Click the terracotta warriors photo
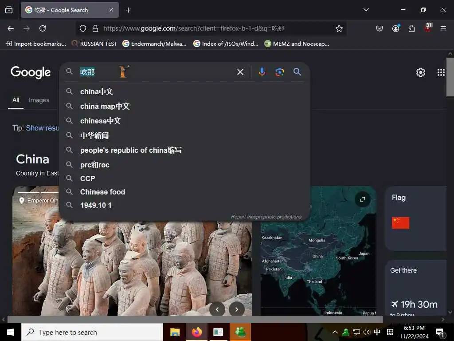This screenshot has height=341, width=454. click(x=132, y=268)
